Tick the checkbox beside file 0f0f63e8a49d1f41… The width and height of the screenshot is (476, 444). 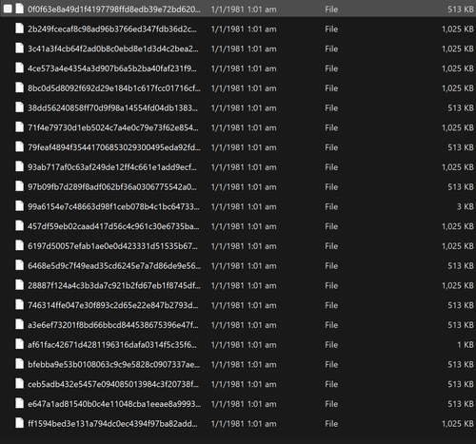[x=8, y=9]
